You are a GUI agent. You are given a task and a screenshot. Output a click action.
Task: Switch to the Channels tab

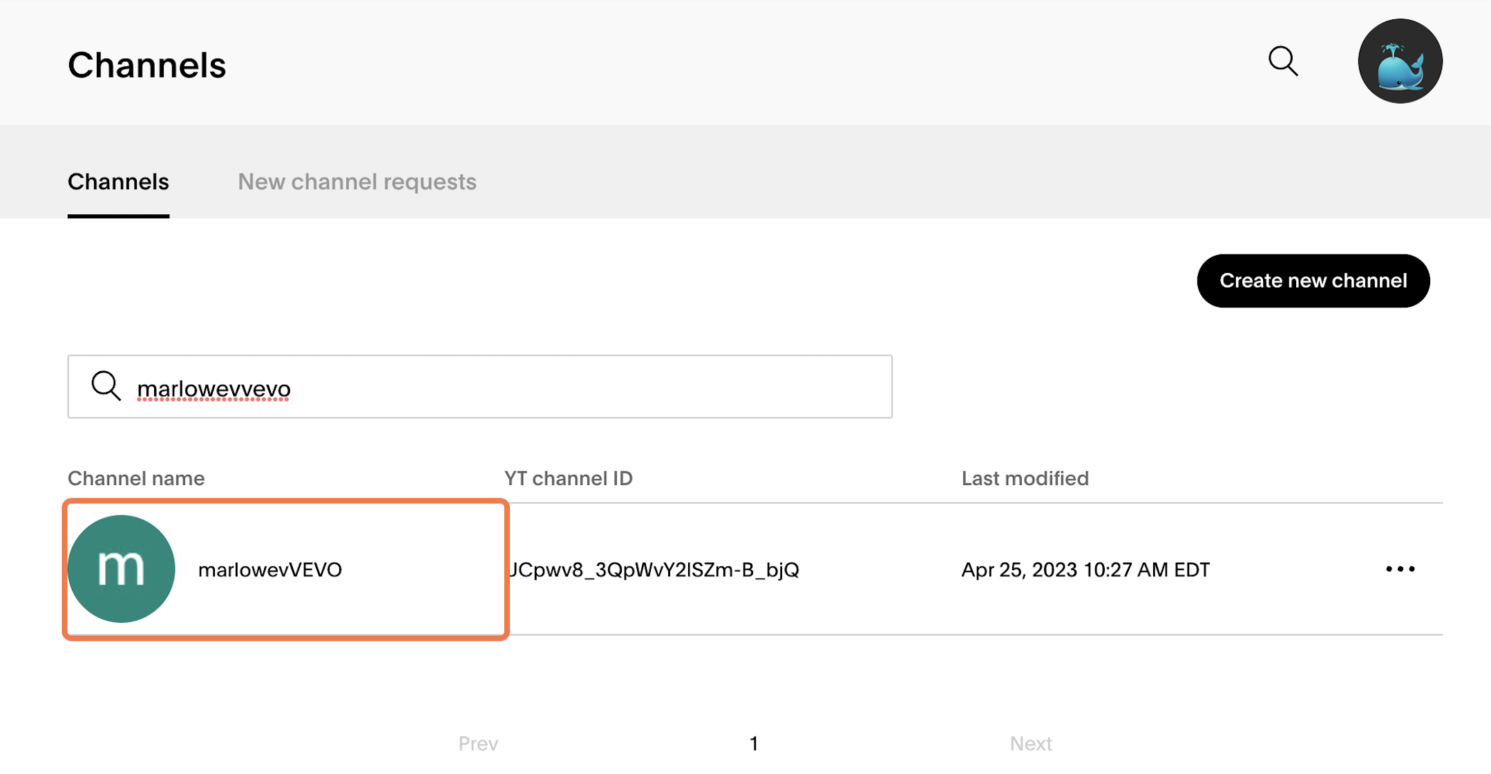118,182
